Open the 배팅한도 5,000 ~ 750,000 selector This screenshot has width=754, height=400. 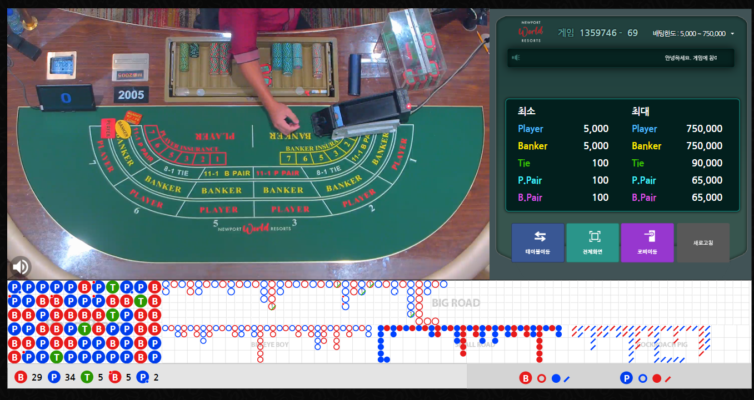coord(693,33)
